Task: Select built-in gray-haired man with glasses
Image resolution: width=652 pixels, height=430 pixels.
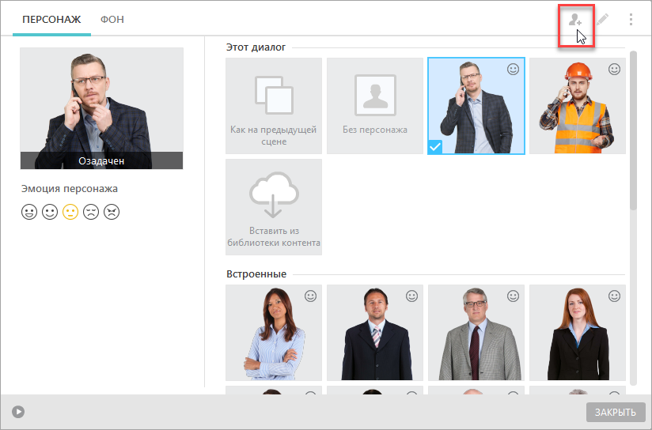Action: (476, 332)
